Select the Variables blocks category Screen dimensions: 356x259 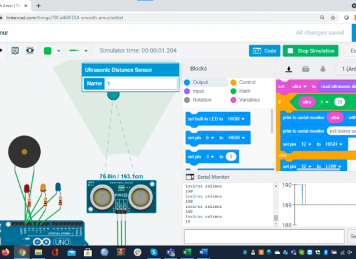point(245,100)
